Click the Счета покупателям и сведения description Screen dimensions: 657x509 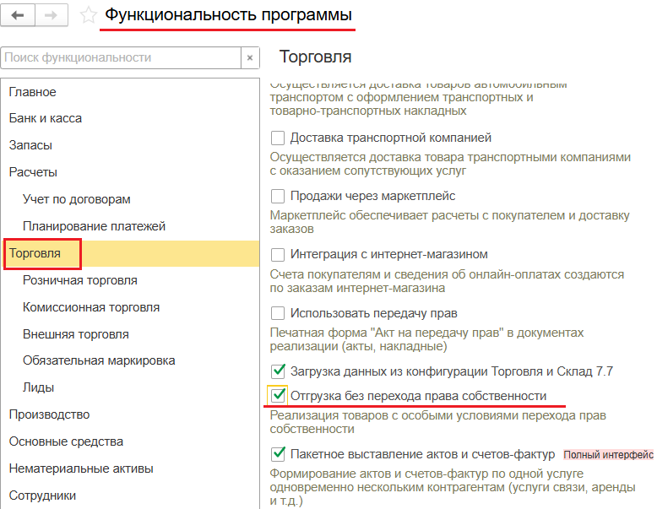(x=447, y=281)
